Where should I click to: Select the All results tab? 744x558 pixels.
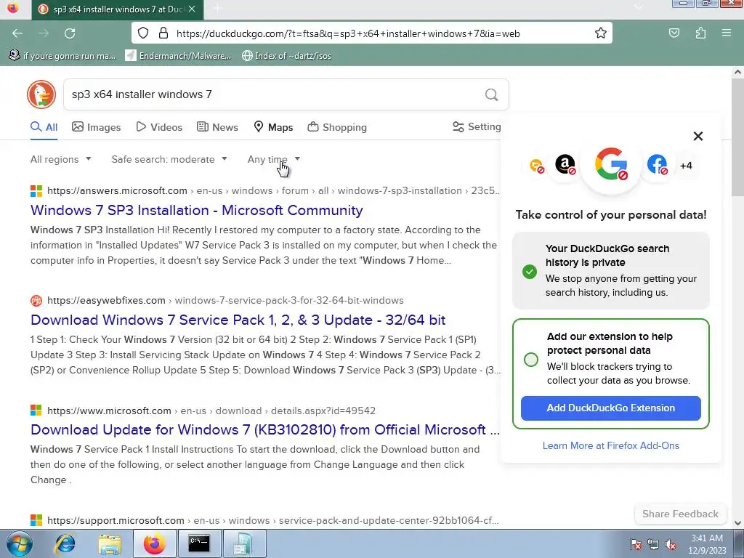(44, 127)
